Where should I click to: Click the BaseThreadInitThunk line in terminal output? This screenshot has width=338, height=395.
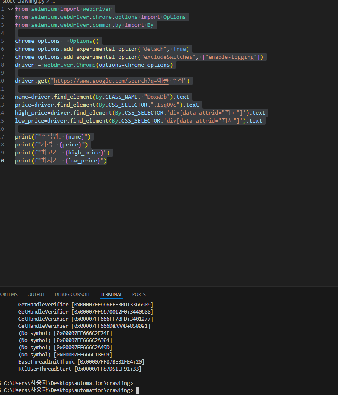81,362
